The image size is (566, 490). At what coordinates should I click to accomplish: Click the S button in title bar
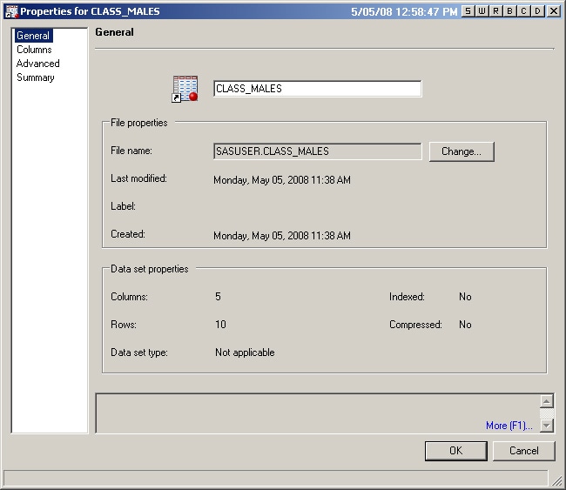(468, 10)
